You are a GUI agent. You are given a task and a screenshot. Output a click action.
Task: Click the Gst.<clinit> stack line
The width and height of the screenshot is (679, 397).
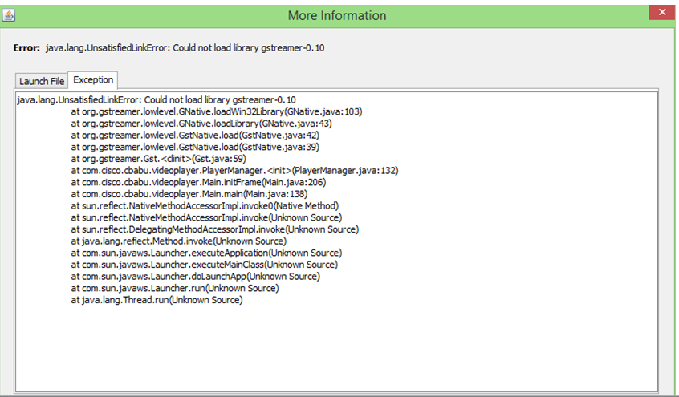coord(158,159)
